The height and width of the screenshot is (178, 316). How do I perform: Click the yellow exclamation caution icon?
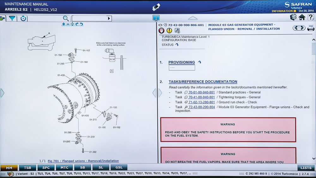(169, 30)
